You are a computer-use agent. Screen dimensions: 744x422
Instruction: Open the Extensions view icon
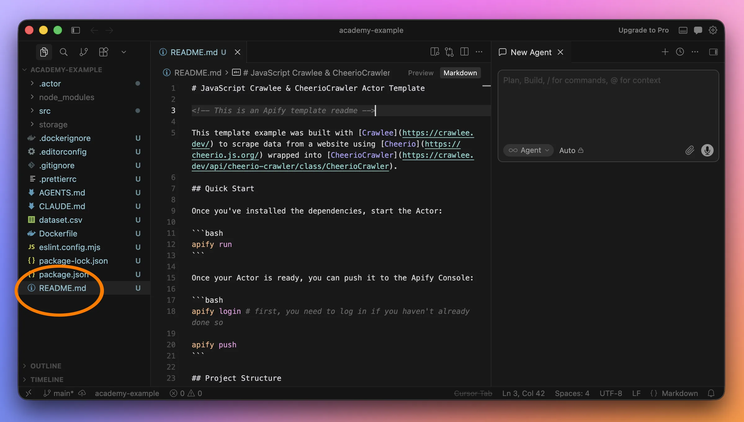click(x=103, y=52)
